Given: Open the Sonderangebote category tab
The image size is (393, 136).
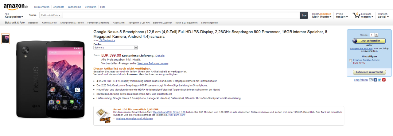Looking at the screenshot, I should (x=209, y=23).
